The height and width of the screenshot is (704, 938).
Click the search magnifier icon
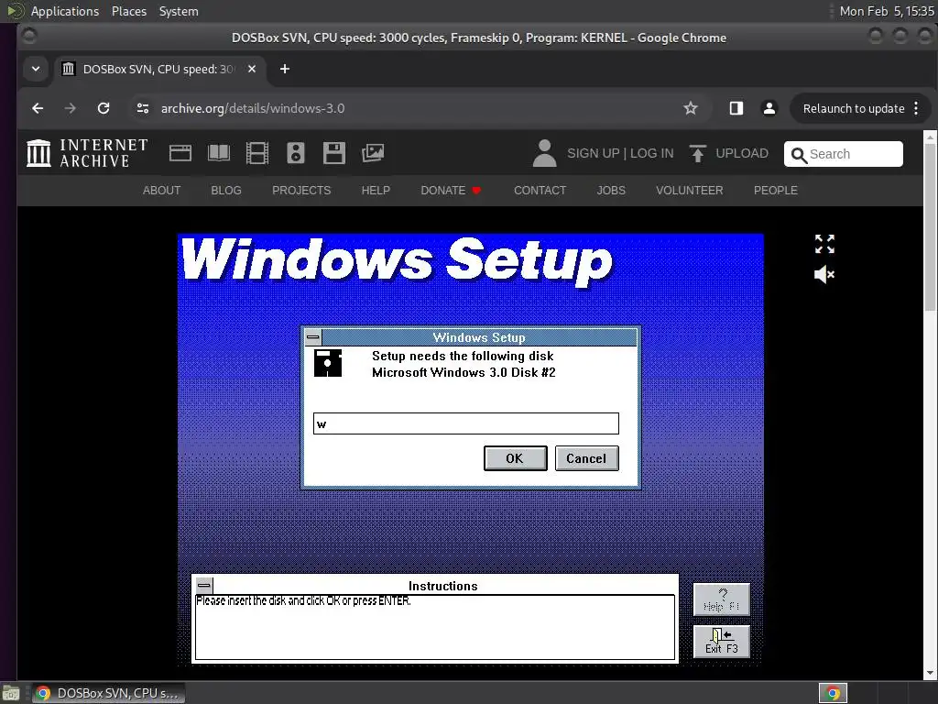(x=799, y=155)
